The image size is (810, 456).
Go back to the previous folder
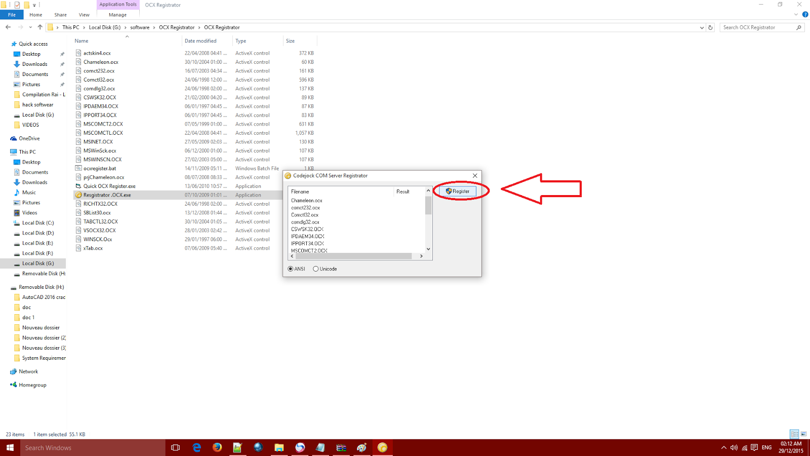pyautogui.click(x=8, y=27)
